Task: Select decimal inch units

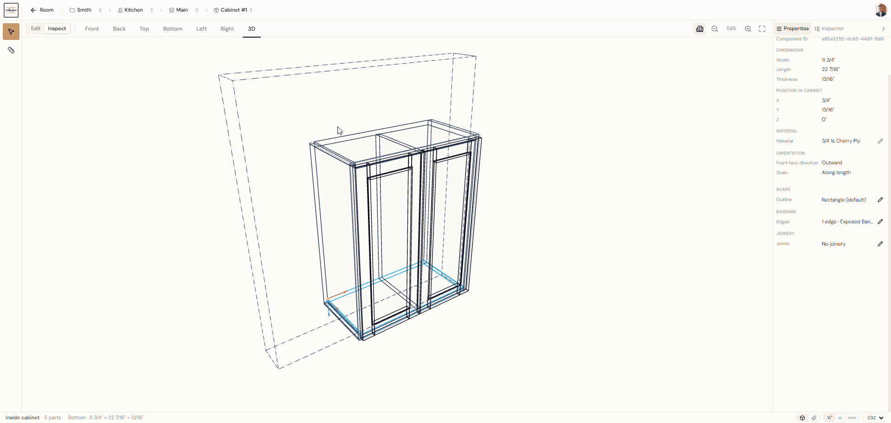Action: click(x=840, y=418)
